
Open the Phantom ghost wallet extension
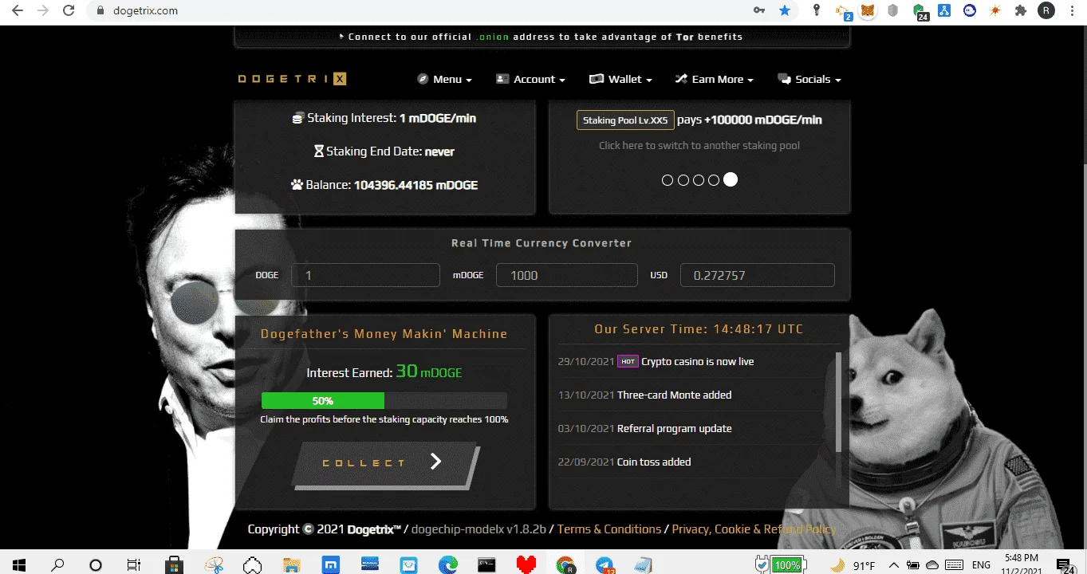coord(970,10)
